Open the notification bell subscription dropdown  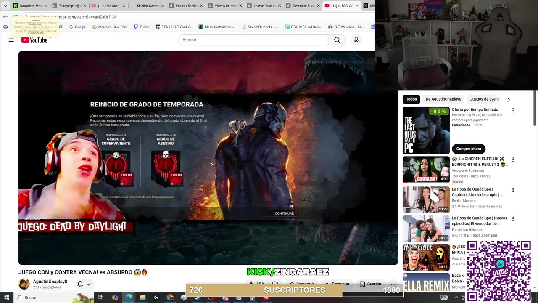pyautogui.click(x=84, y=284)
